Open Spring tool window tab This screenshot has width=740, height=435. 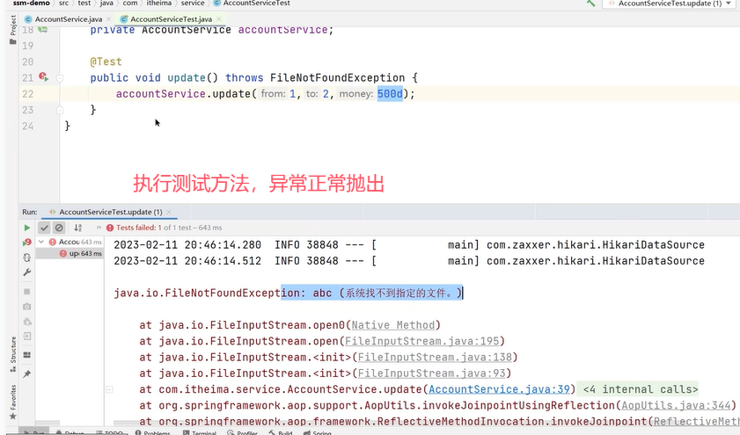317,432
